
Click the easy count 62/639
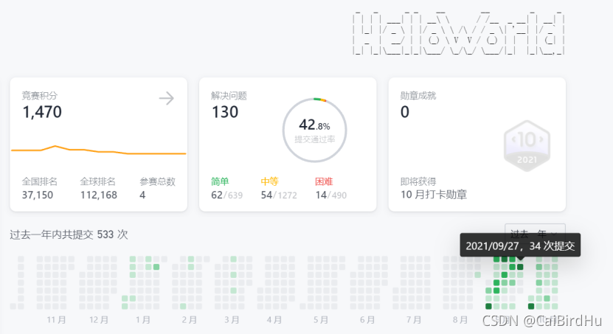226,195
